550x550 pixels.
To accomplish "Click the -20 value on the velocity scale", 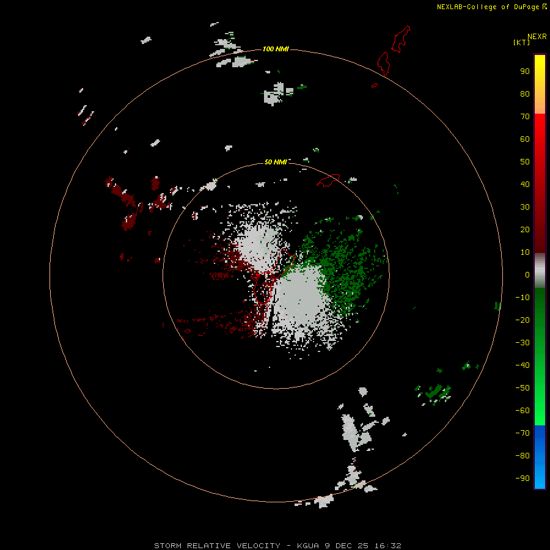I will click(522, 320).
